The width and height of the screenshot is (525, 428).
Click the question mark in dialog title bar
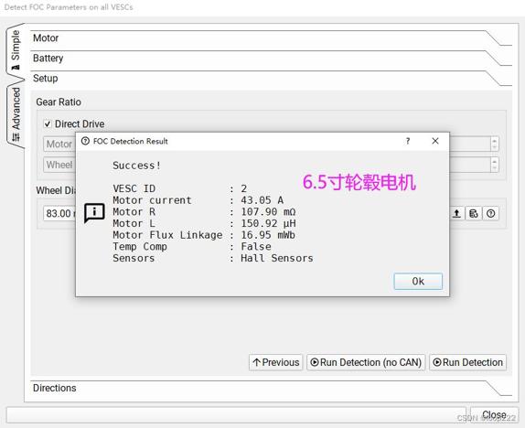[x=408, y=141]
